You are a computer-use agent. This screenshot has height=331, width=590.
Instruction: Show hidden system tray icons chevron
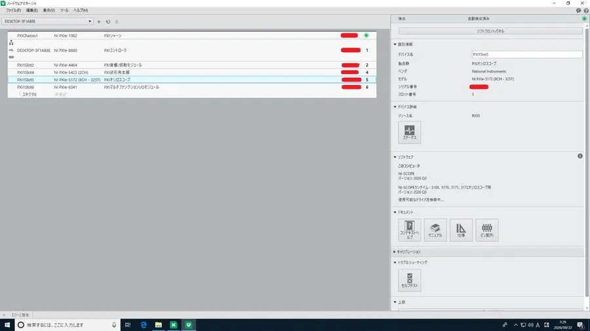pos(516,325)
